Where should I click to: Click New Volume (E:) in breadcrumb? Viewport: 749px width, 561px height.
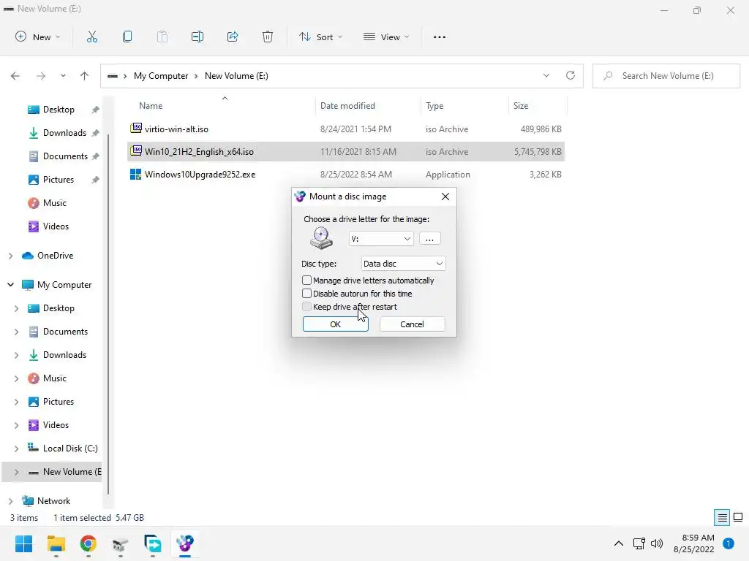point(236,76)
